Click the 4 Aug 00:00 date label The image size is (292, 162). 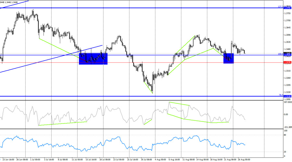[160, 160]
